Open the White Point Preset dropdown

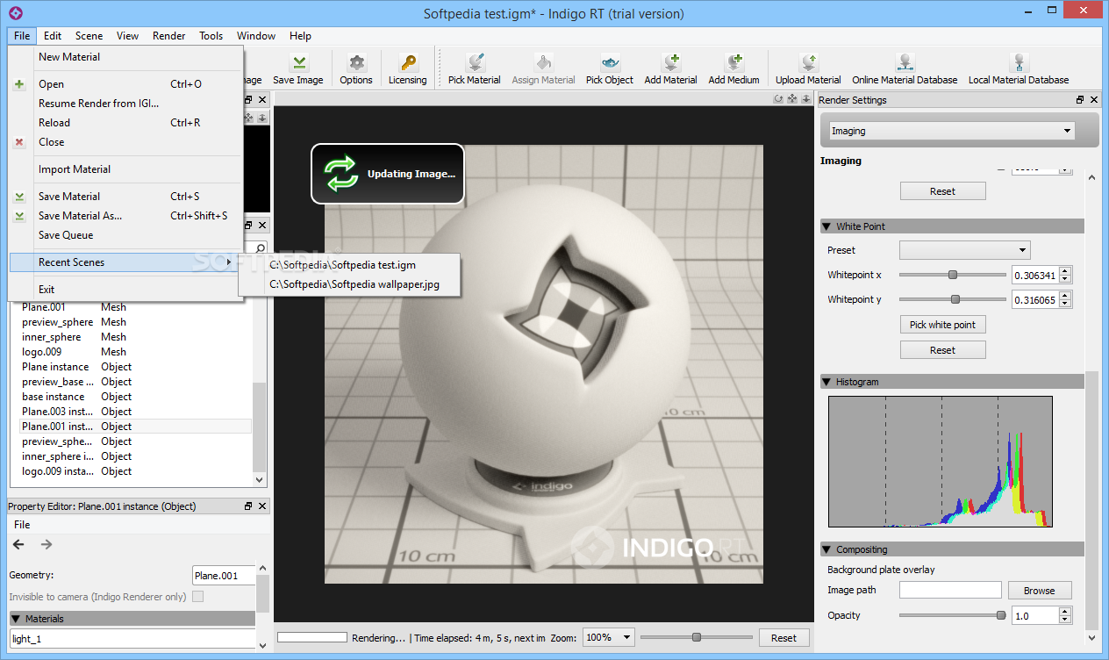point(964,250)
